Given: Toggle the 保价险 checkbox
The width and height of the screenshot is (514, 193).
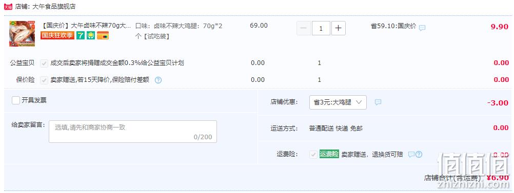Looking at the screenshot, I should (44, 80).
